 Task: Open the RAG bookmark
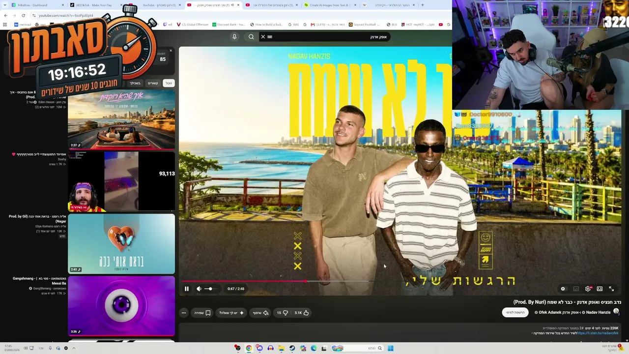(293, 24)
